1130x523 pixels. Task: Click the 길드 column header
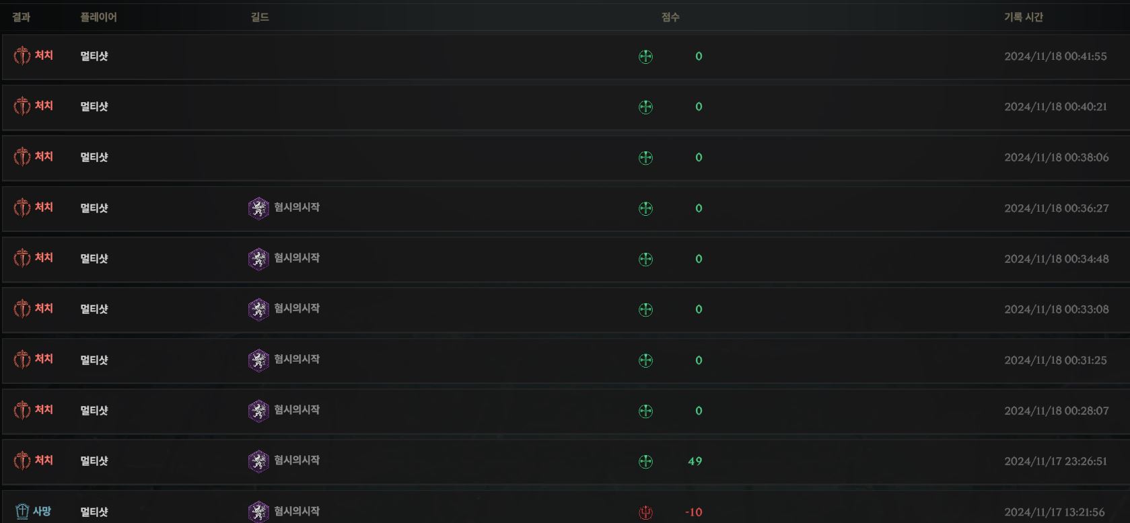(x=260, y=17)
